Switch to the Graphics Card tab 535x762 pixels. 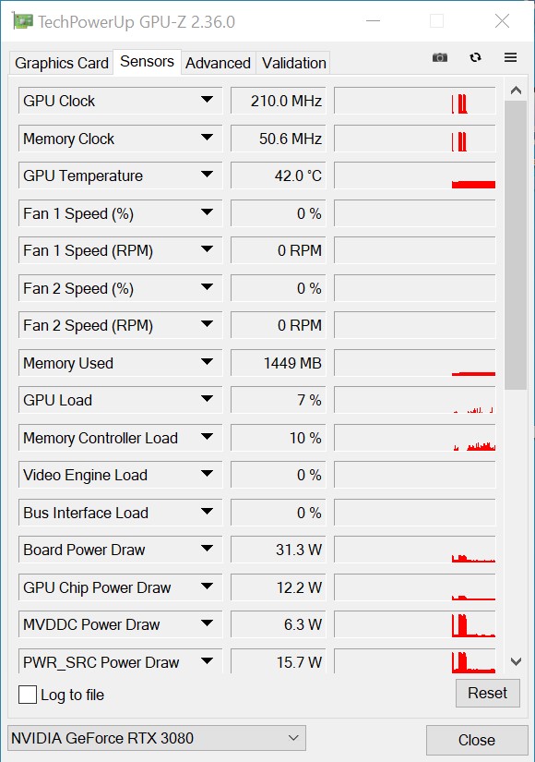pos(62,63)
